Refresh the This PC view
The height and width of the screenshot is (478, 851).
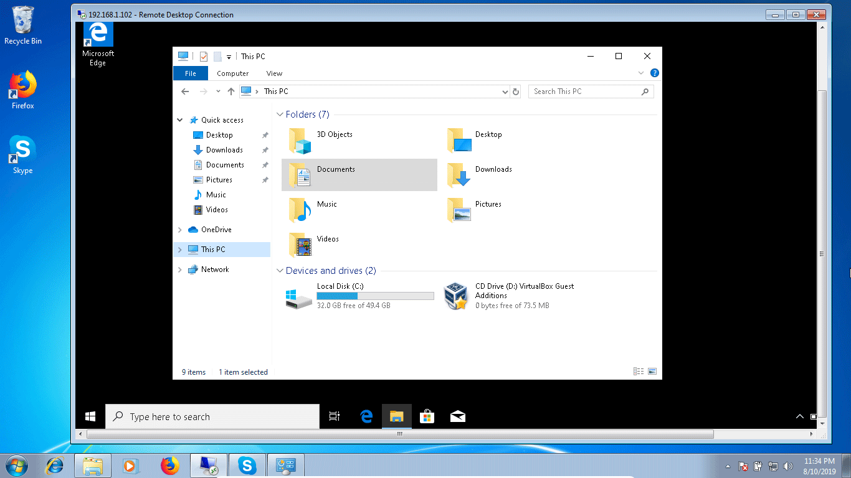[515, 91]
